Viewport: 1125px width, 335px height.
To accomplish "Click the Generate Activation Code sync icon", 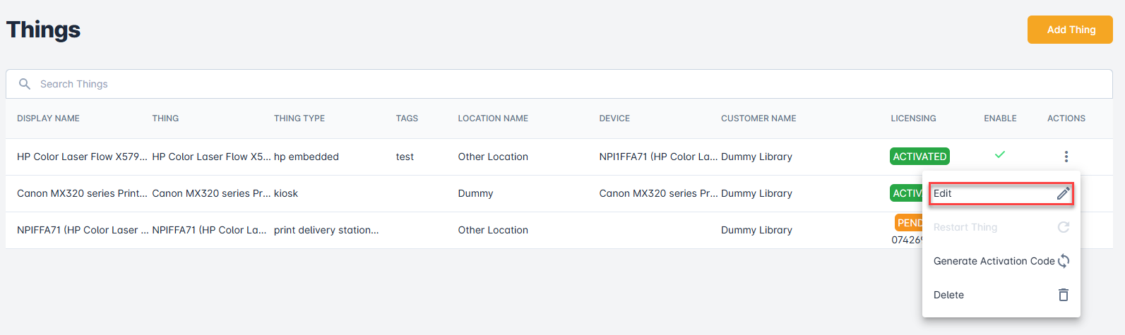I will tap(1064, 261).
